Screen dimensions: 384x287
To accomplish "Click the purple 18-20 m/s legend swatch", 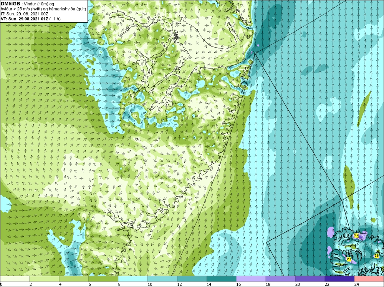I will point(280,279).
